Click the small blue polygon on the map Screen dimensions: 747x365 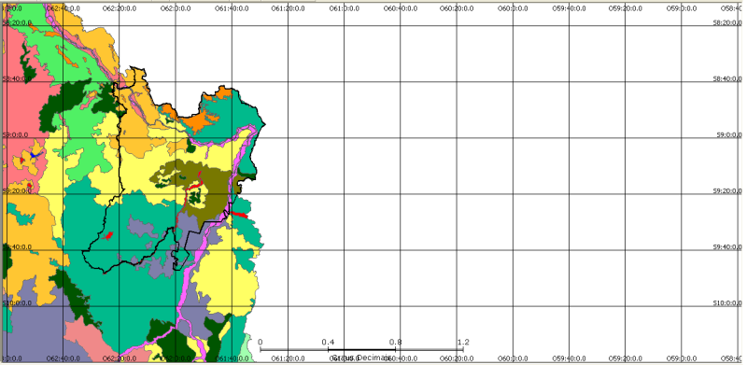tap(34, 155)
